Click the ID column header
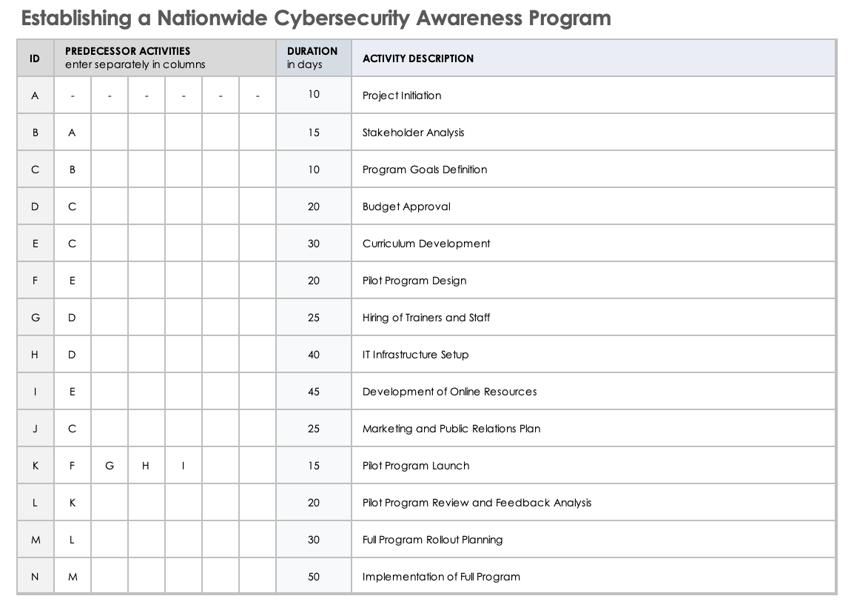 [35, 58]
